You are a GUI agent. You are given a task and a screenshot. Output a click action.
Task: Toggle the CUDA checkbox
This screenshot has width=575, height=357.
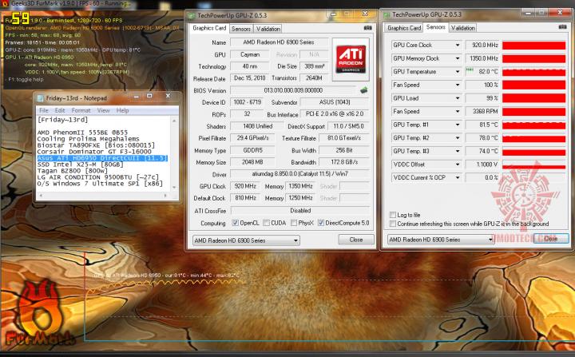click(x=267, y=223)
